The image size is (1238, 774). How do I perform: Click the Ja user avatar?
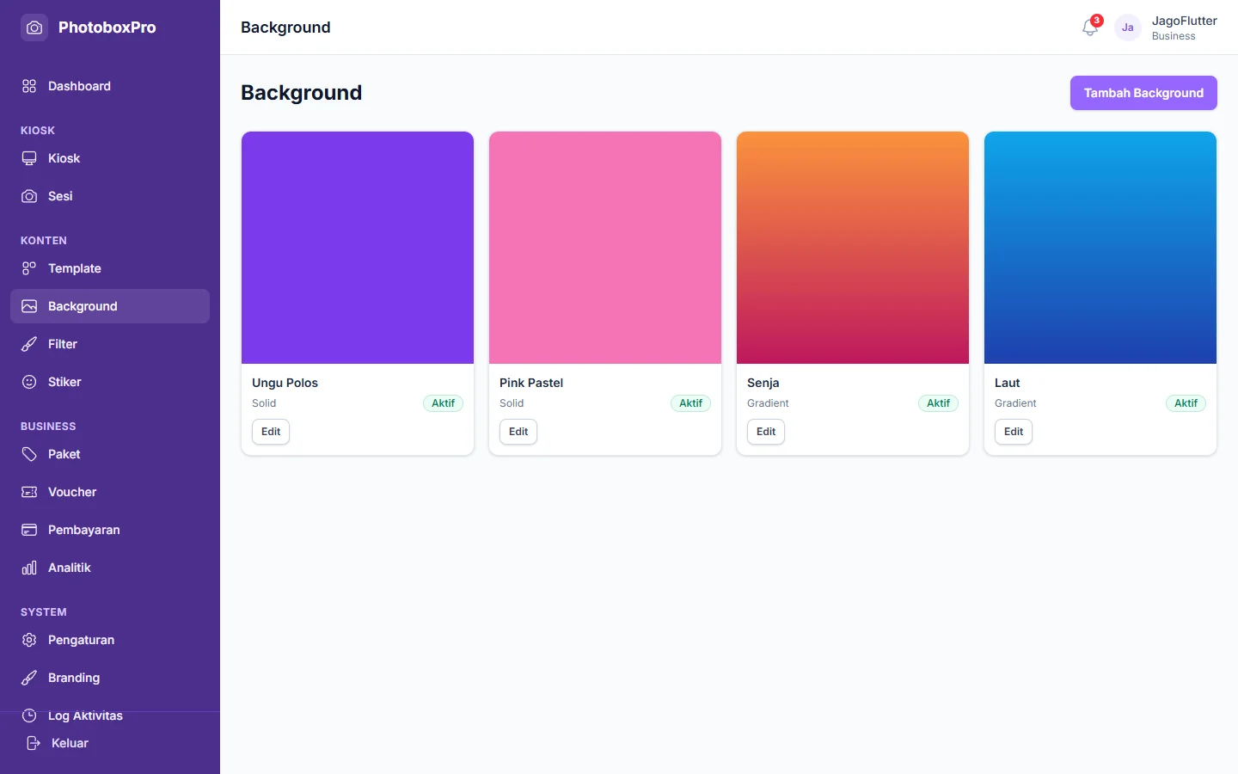click(1128, 28)
